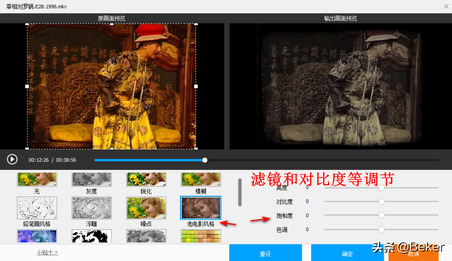Select the 老电影风格 old movie filter

pyautogui.click(x=201, y=208)
